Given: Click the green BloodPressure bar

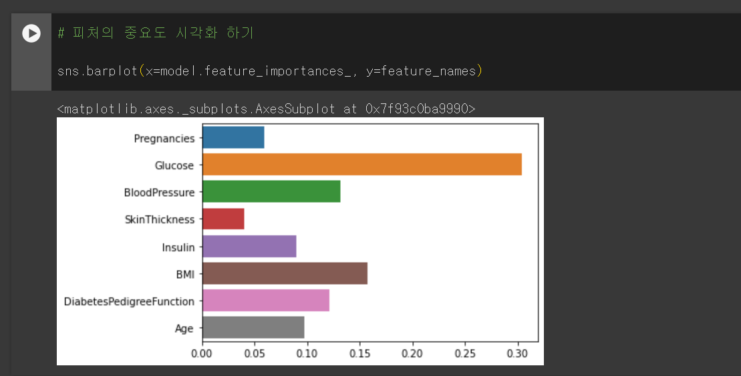Looking at the screenshot, I should pos(271,191).
